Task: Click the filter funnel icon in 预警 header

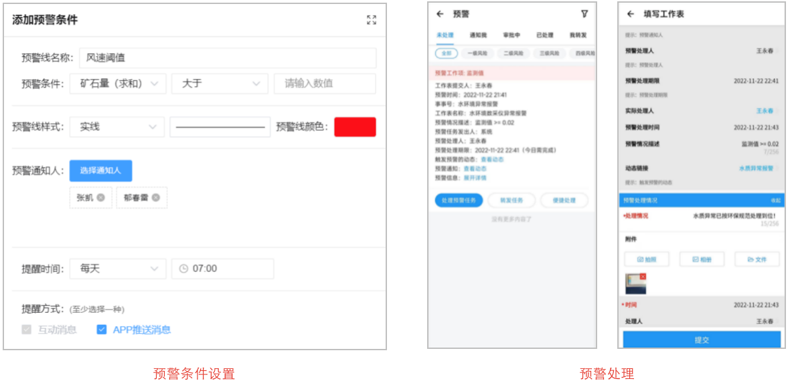Action: 584,13
